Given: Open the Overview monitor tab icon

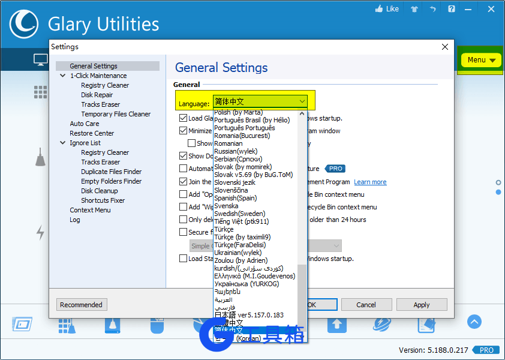Looking at the screenshot, I should tap(41, 60).
